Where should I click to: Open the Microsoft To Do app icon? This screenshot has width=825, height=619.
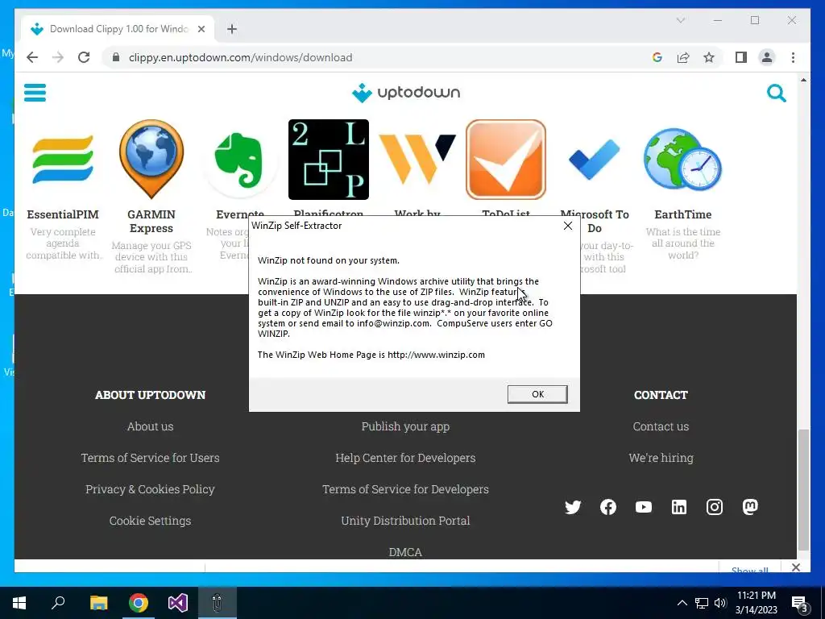tap(595, 160)
